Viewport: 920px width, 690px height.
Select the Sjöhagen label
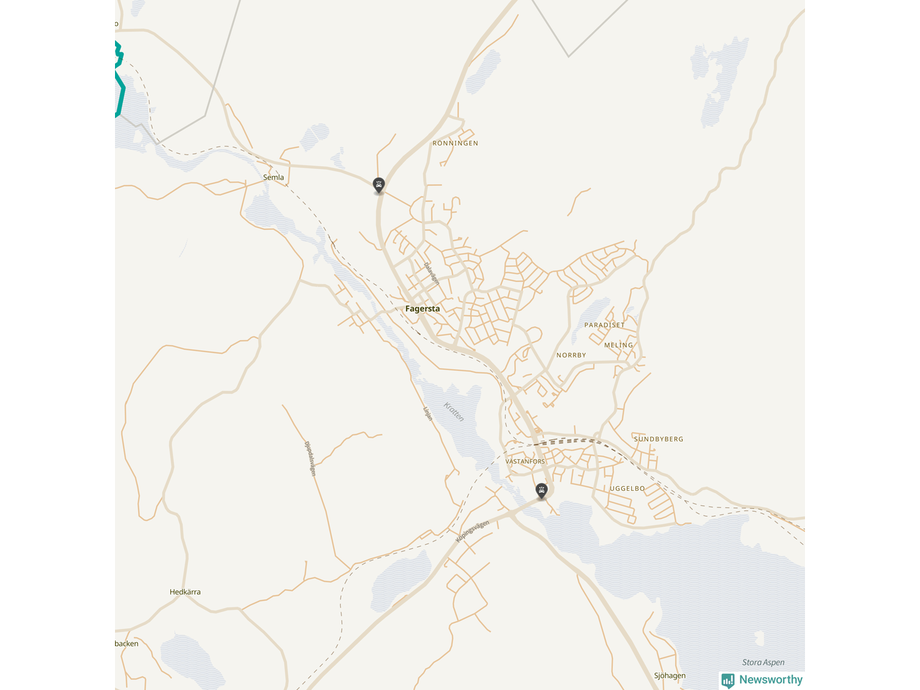[670, 676]
